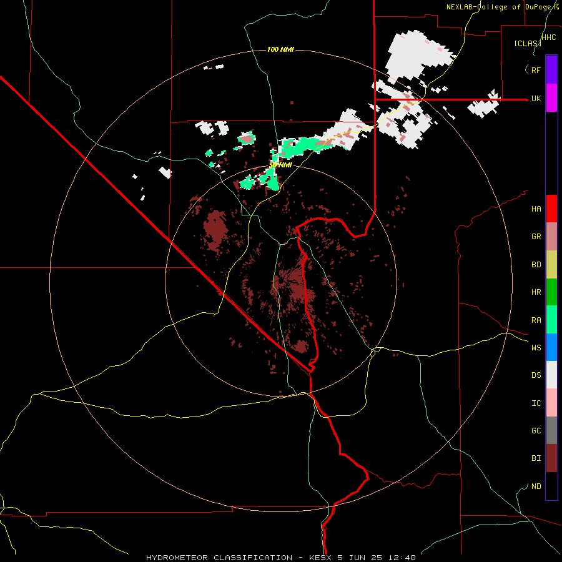
Task: Click the RA legend label
Action: click(x=536, y=320)
